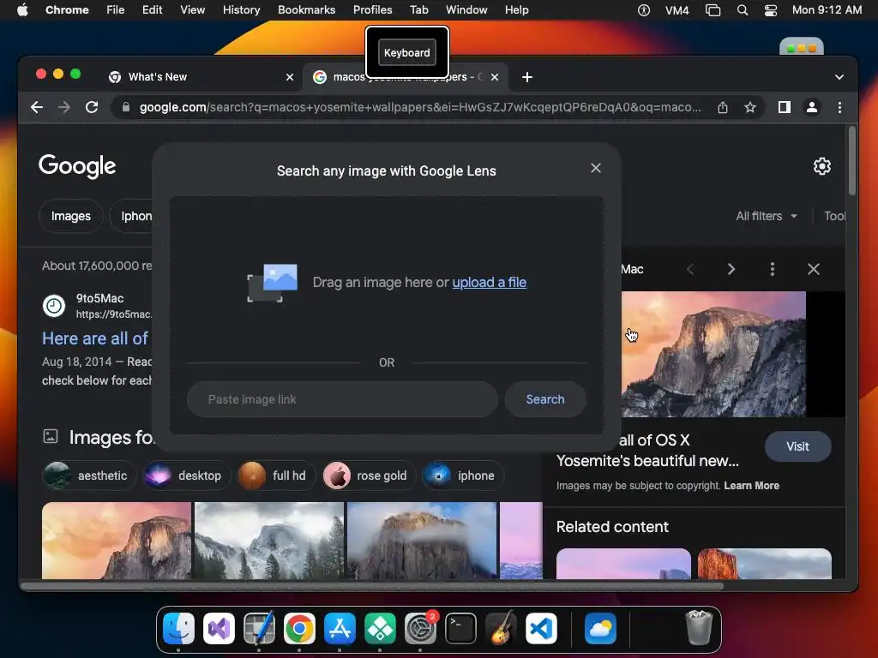Open the pink-sky related content thumbnail
The image size is (878, 658).
tap(623, 564)
